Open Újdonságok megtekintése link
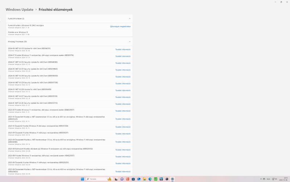 click(120, 26)
